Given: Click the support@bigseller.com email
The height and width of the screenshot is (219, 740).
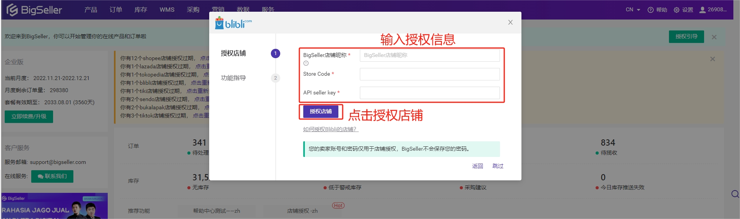Looking at the screenshot, I should 58,162.
